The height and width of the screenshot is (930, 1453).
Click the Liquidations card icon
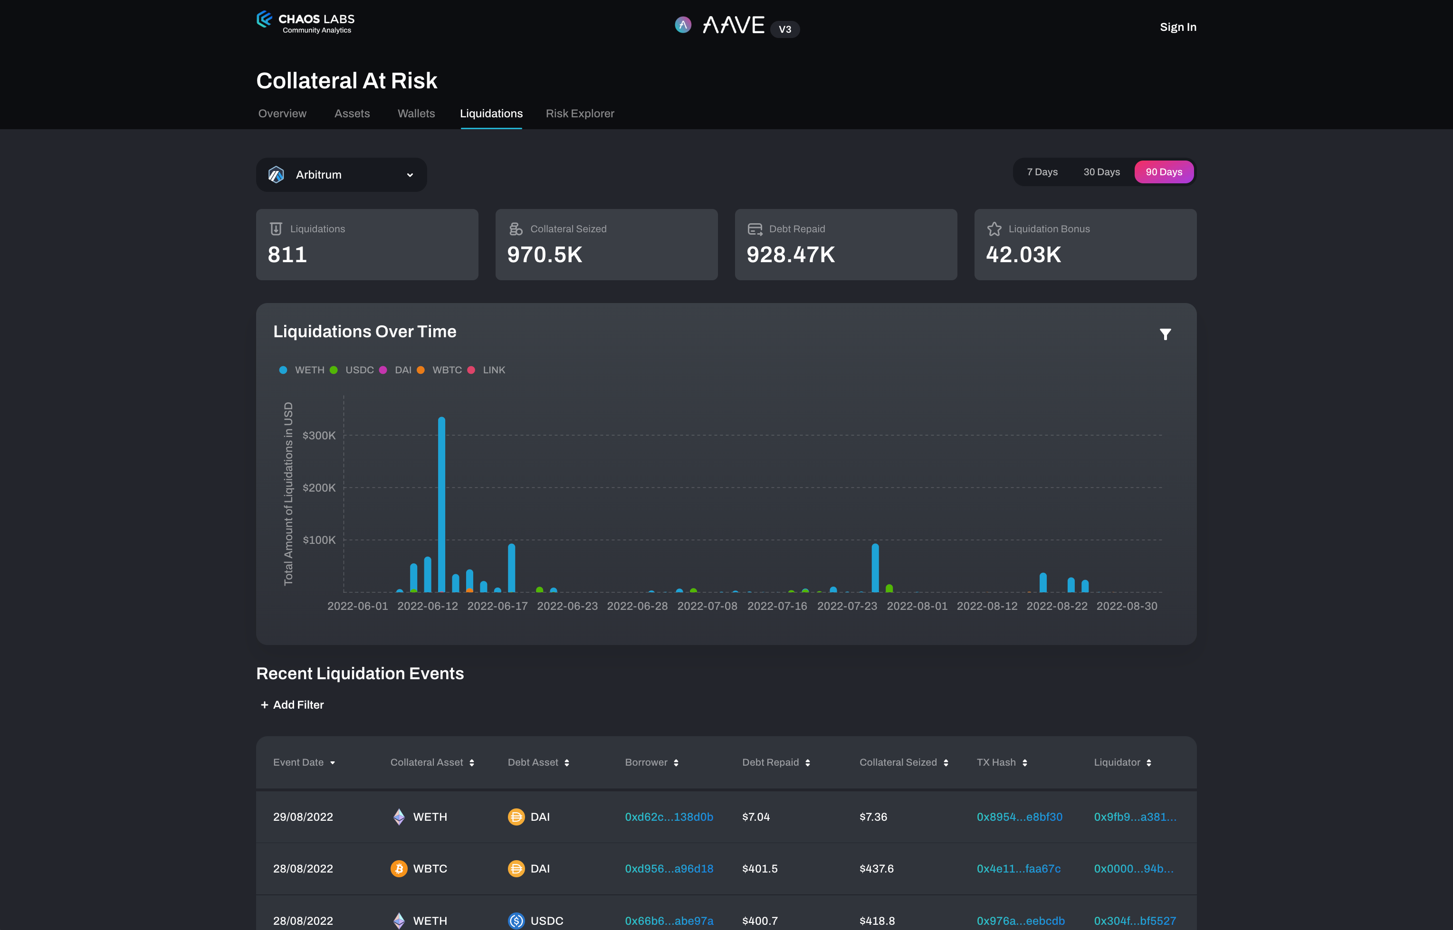point(276,229)
